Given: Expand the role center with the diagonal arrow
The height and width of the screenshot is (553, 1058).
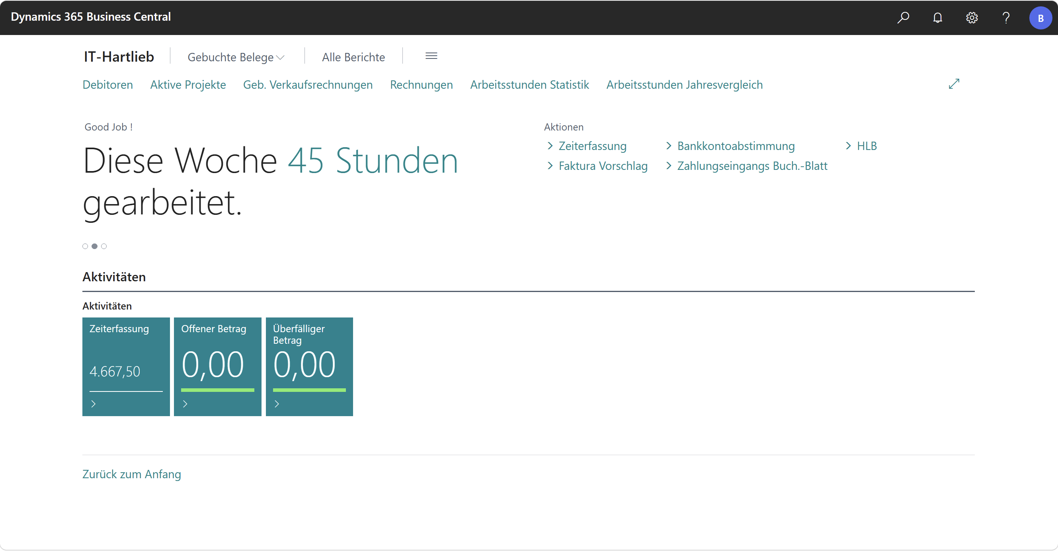Looking at the screenshot, I should (955, 84).
